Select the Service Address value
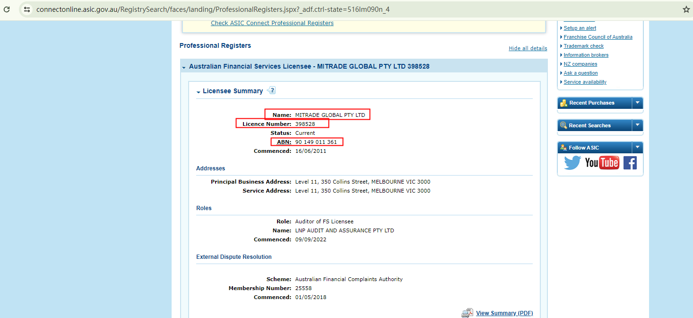 (363, 191)
